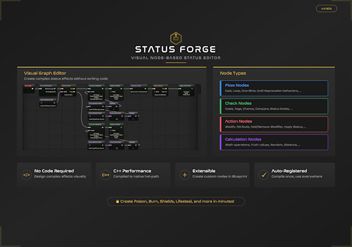Click the 'Cast, Loop, One-Shot' description
352x247 pixels.
coord(263,91)
